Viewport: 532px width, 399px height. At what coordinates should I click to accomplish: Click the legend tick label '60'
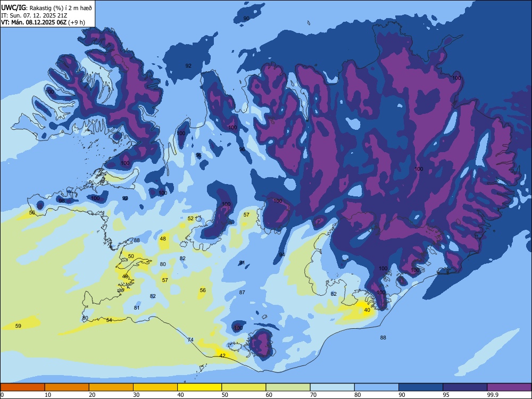point(269,395)
